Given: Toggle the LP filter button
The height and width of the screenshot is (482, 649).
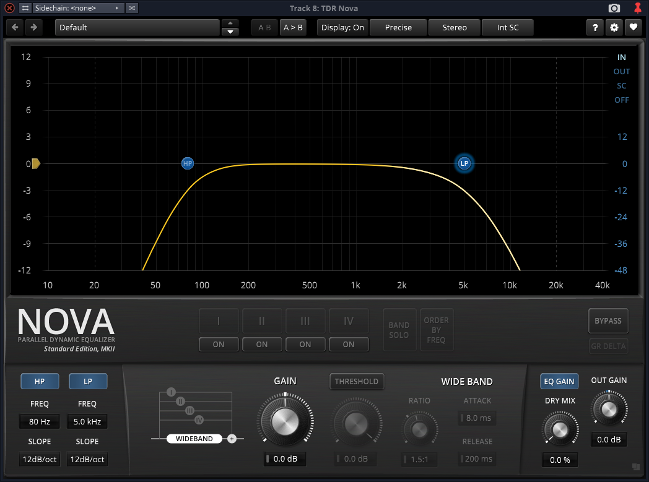Looking at the screenshot, I should point(88,381).
